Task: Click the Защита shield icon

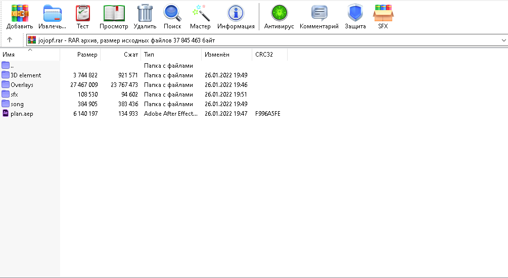Action: (355, 13)
